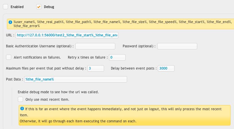Check Only use most recent item
234x129 pixels.
click(x=20, y=99)
